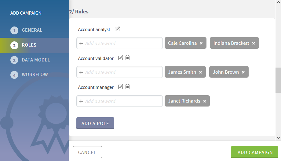Screen dimensions: 281x161
Task: Delete the Account validator role
Action: 128,58
